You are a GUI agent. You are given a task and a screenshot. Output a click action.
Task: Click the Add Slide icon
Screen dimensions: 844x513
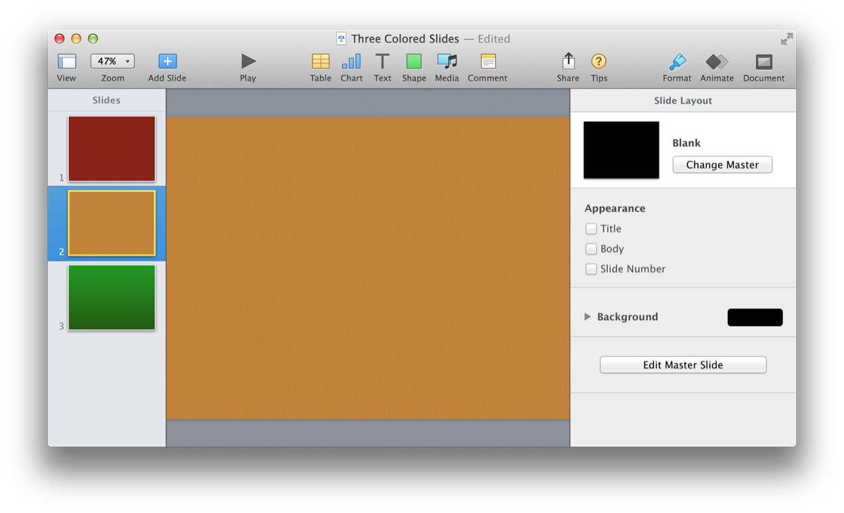pos(167,62)
